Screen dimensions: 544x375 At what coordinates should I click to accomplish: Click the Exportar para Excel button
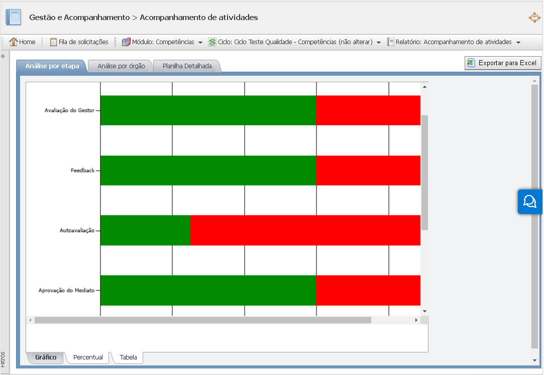tap(502, 63)
